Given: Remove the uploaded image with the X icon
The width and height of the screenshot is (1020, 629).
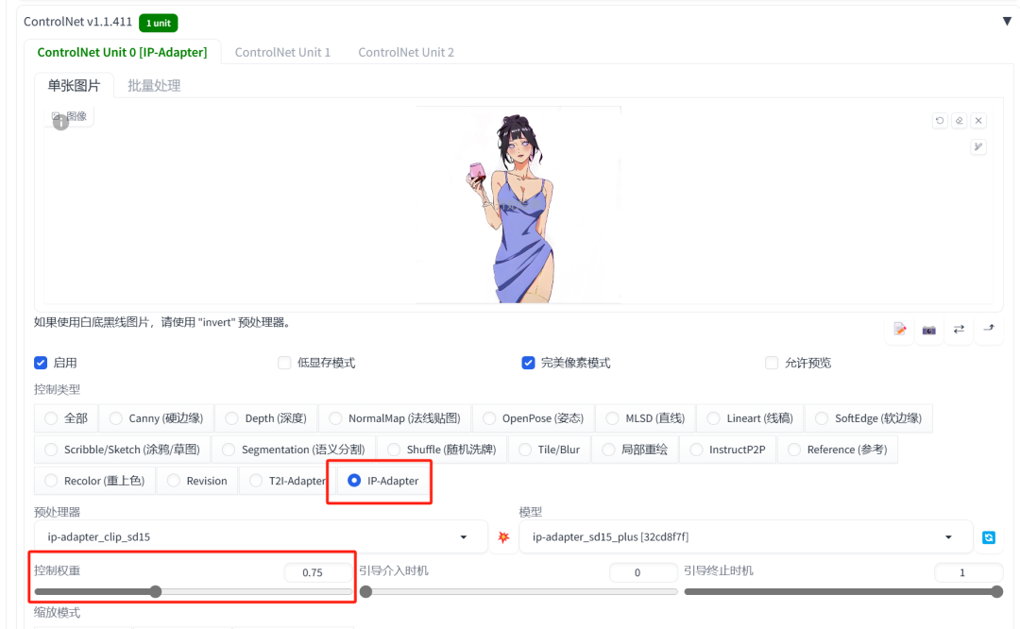Looking at the screenshot, I should click(978, 120).
